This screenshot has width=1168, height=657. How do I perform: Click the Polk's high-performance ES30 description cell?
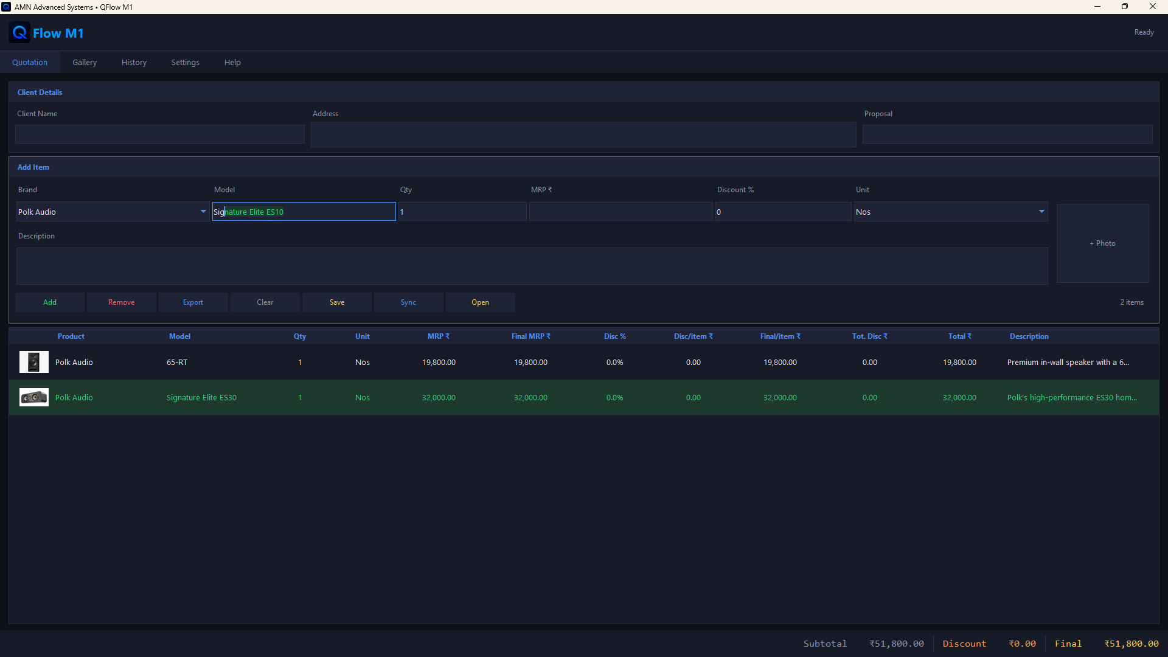click(x=1072, y=397)
